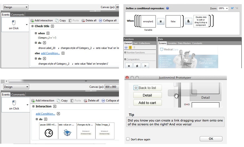
Task: Select the pause 1000 ms clock action
Action: (x=49, y=131)
